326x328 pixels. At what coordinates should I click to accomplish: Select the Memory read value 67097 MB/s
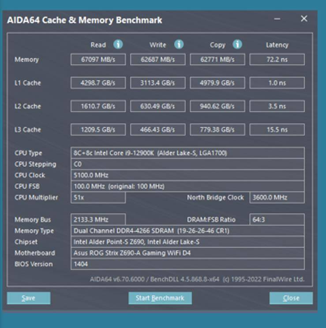tap(98, 60)
